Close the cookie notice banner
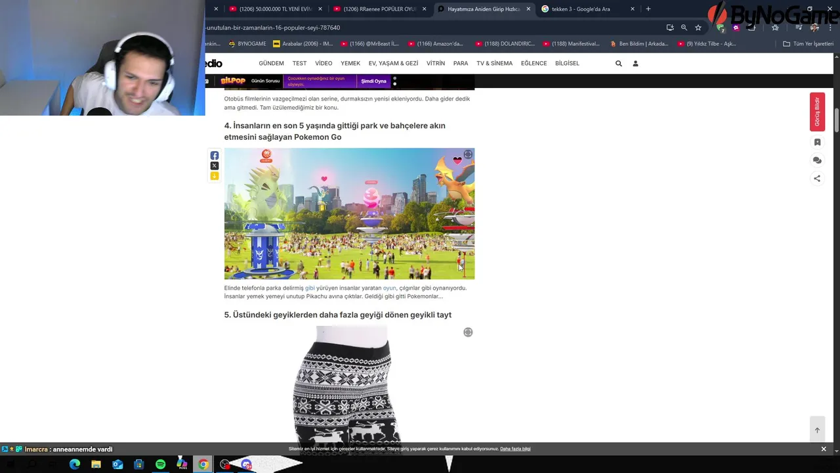 pyautogui.click(x=824, y=449)
